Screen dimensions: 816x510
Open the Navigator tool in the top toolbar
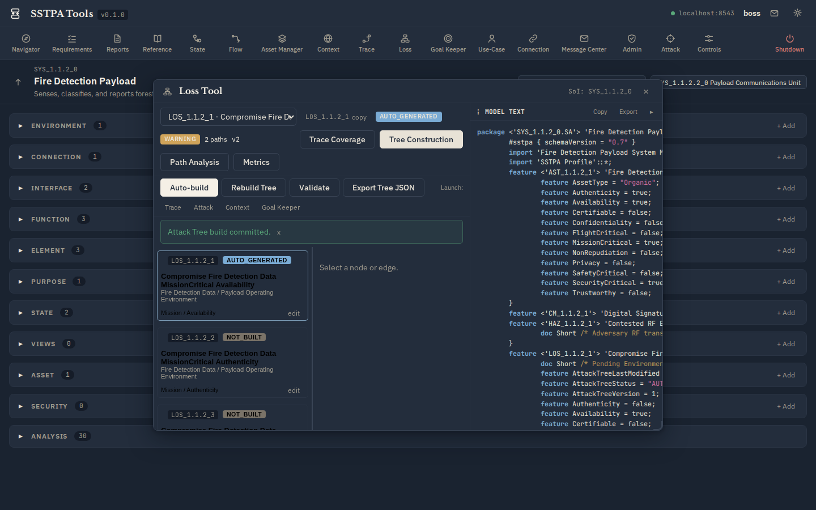[26, 43]
